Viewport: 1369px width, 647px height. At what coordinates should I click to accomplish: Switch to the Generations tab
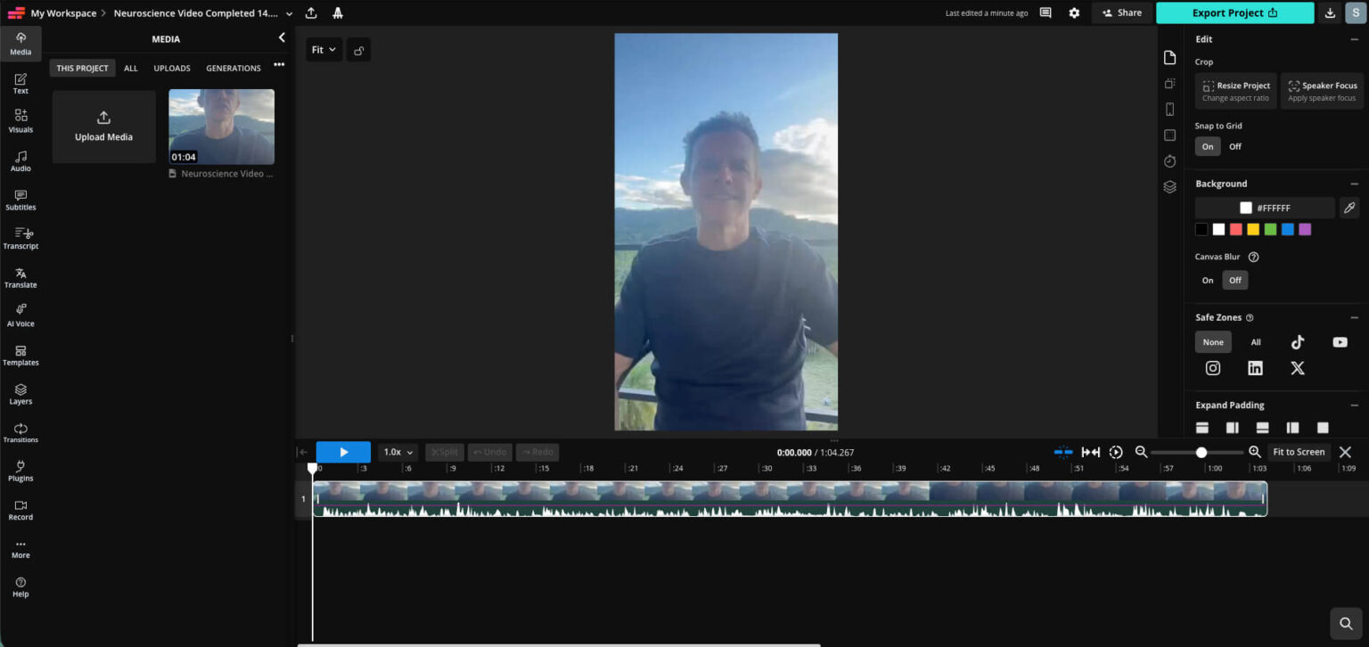tap(233, 68)
